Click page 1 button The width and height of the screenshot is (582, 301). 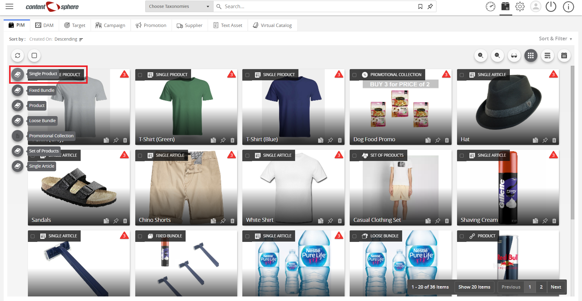[530, 287]
